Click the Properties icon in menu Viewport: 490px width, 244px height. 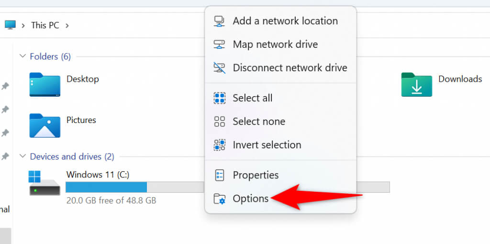pyautogui.click(x=219, y=175)
